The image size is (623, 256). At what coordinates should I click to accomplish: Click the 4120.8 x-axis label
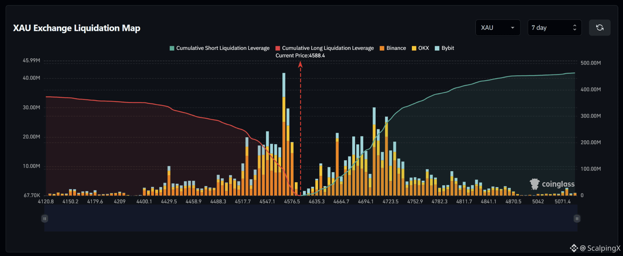point(46,202)
